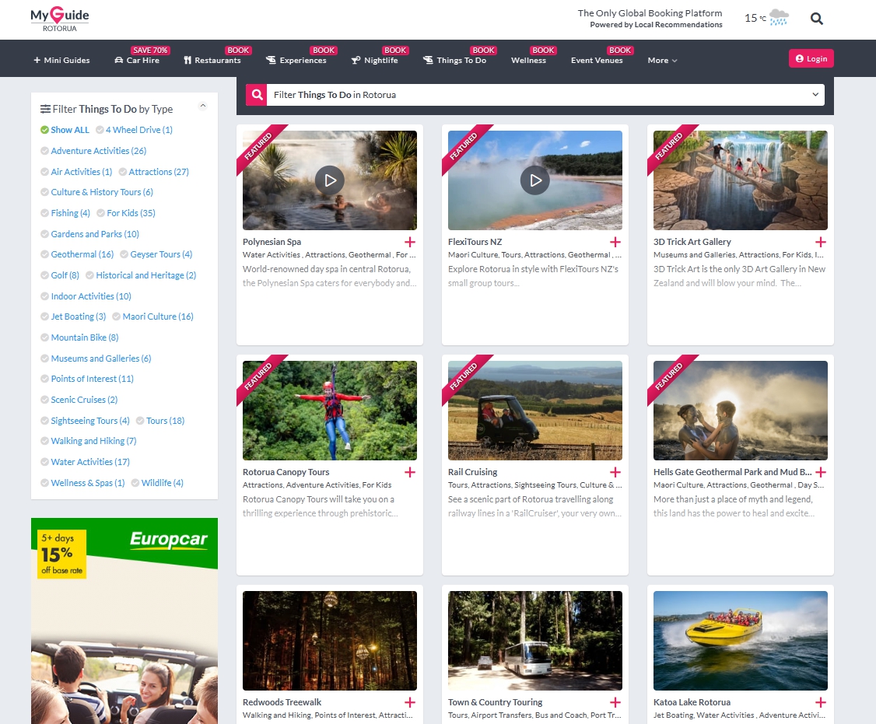Image resolution: width=876 pixels, height=724 pixels.
Task: Check the Wildlife (4) filter
Action: click(x=157, y=483)
